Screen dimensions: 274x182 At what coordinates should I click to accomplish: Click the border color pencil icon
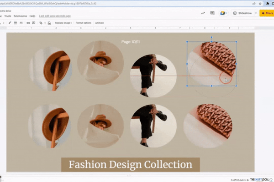[x=10, y=23]
